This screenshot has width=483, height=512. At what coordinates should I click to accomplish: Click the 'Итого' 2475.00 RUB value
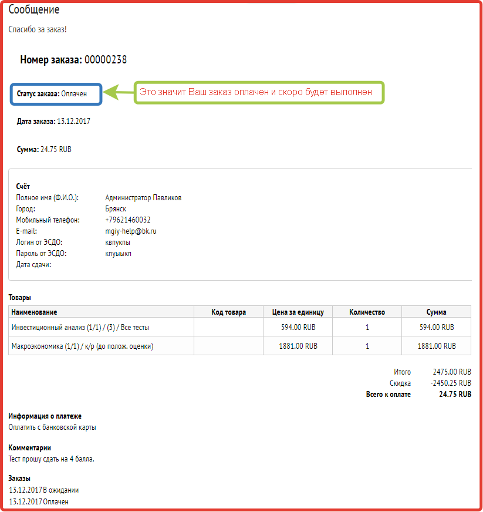[452, 372]
